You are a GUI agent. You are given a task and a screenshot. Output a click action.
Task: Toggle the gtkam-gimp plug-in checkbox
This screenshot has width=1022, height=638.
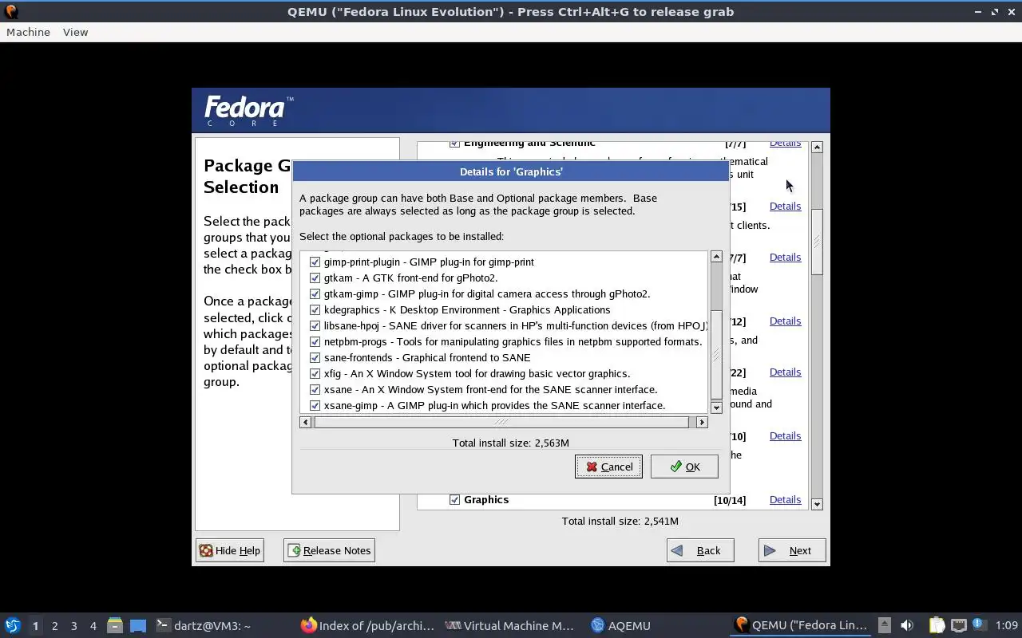tap(315, 293)
